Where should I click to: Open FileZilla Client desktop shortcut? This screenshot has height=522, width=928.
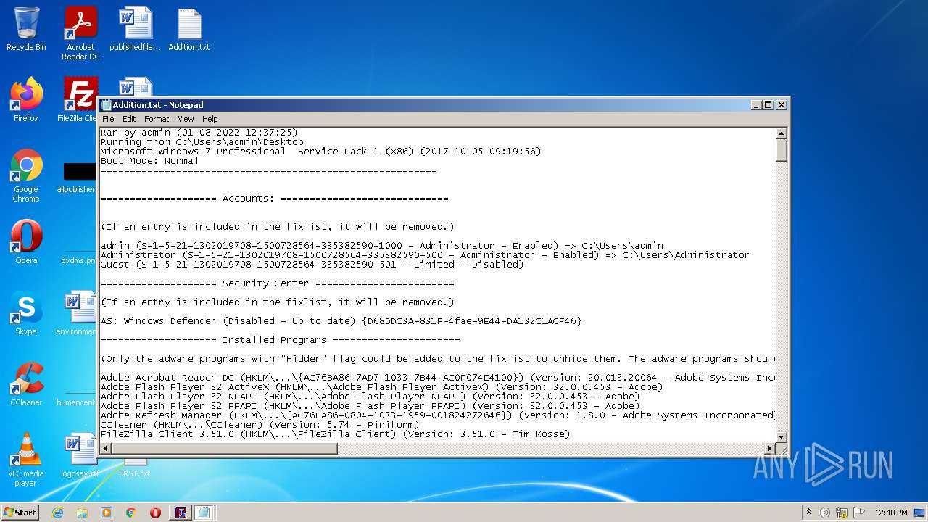(78, 100)
